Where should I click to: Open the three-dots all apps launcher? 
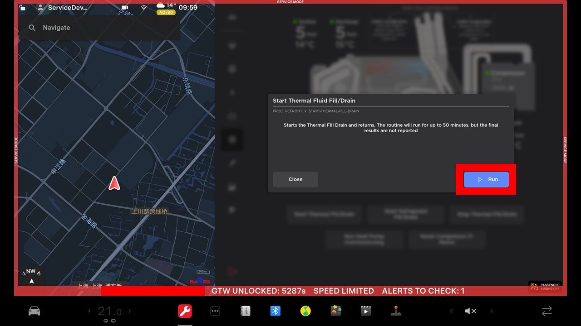click(x=215, y=311)
